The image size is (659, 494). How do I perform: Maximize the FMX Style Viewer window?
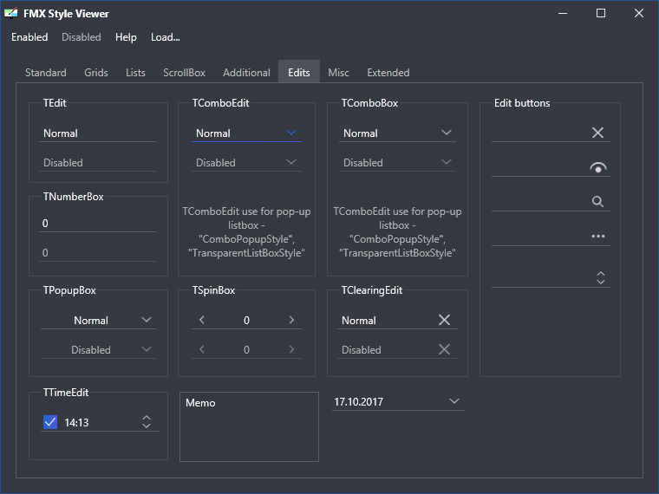coord(601,14)
